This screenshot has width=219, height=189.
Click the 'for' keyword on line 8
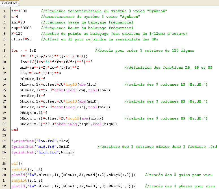[x=15, y=51]
